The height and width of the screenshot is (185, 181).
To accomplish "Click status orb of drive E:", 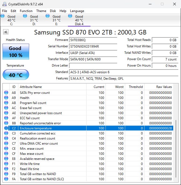I will (x=48, y=16).
